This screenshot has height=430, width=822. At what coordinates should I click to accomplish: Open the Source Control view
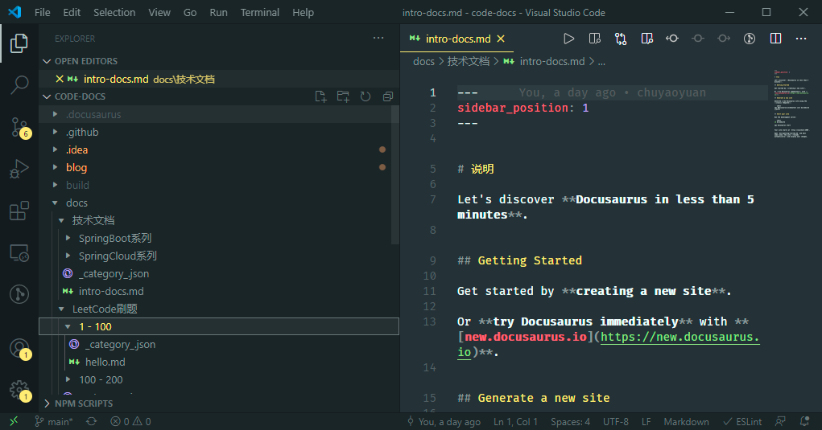click(x=19, y=126)
